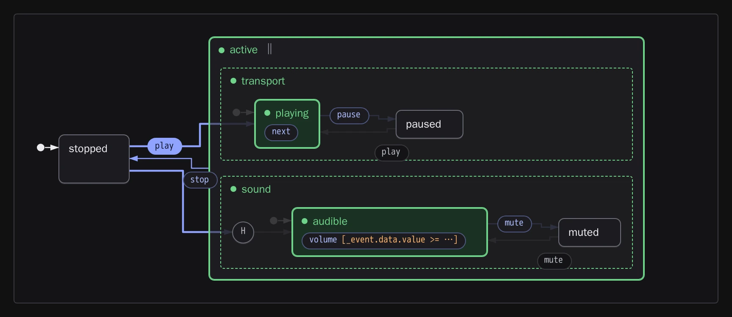Select the paused state node

coord(430,124)
